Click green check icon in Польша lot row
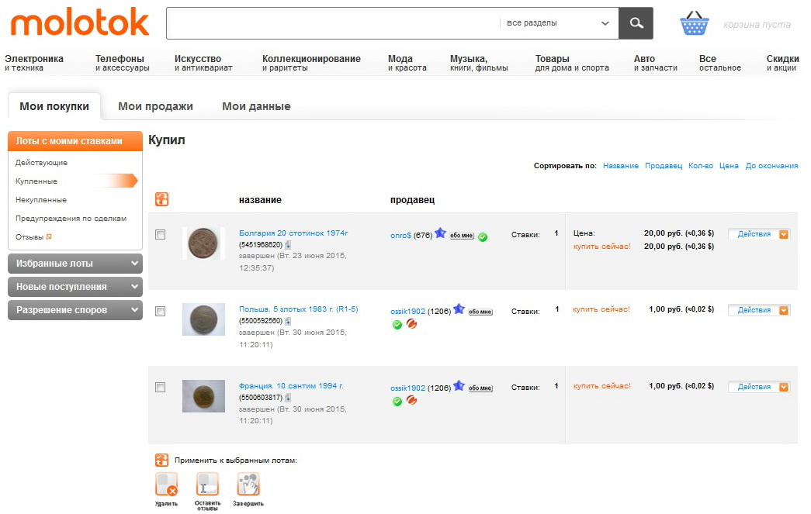 click(x=397, y=325)
